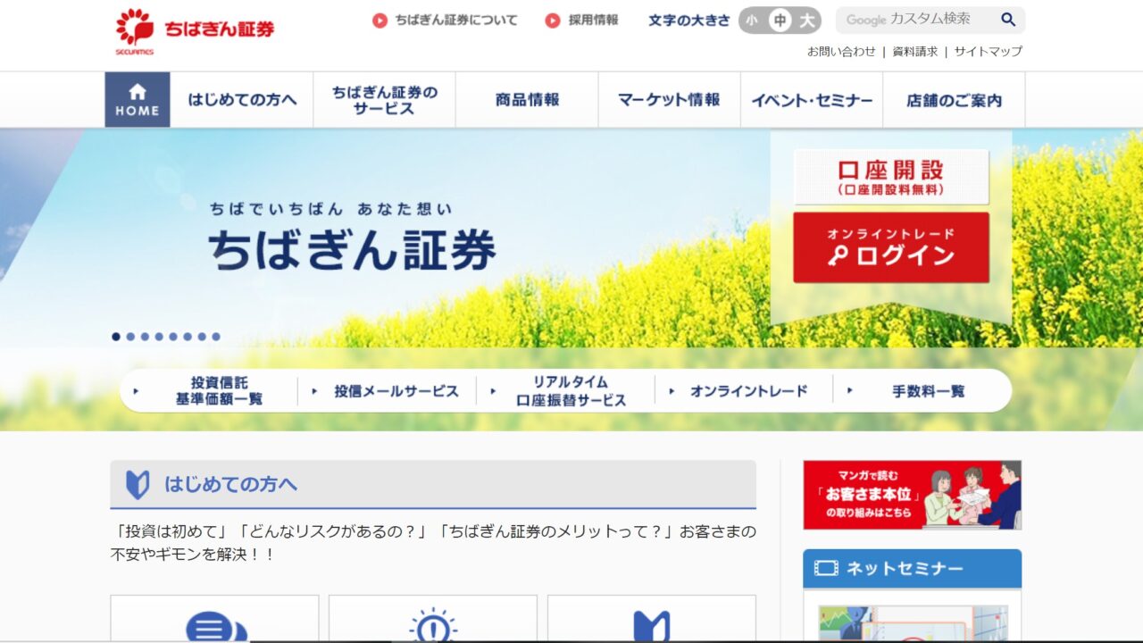Click the blue beginner mark card icon
The image size is (1143, 643).
click(x=652, y=626)
